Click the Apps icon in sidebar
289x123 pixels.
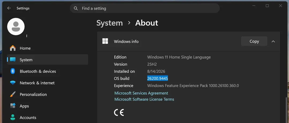[x=13, y=106]
